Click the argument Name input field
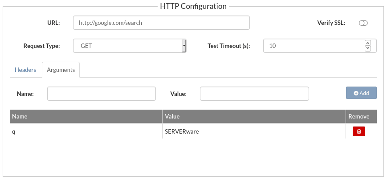The image size is (387, 182). click(x=102, y=94)
